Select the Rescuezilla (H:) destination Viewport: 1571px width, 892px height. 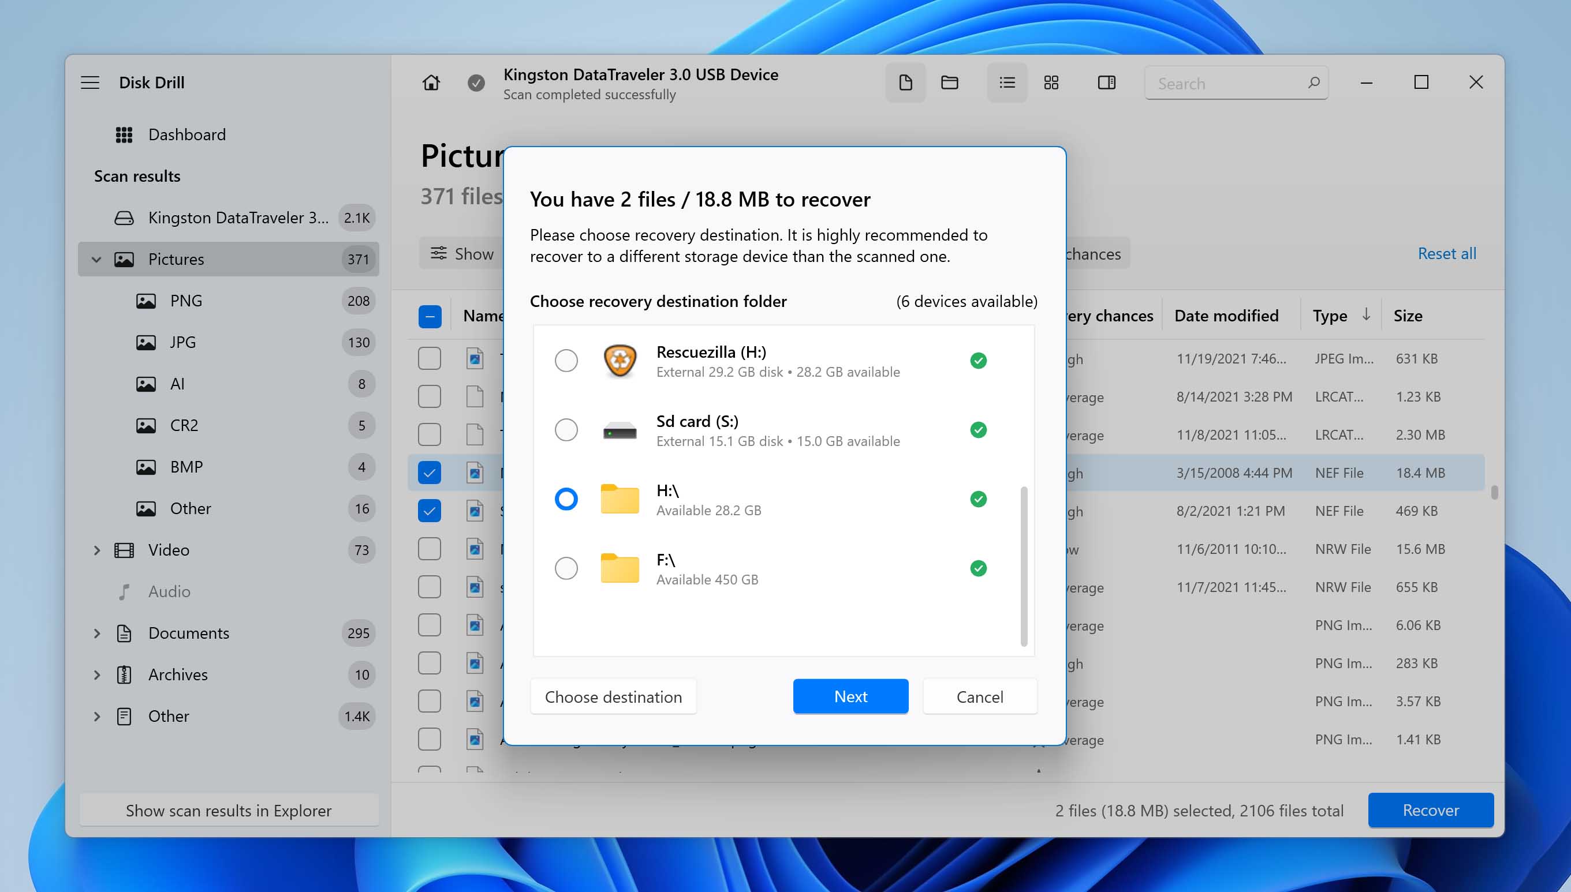pos(565,359)
